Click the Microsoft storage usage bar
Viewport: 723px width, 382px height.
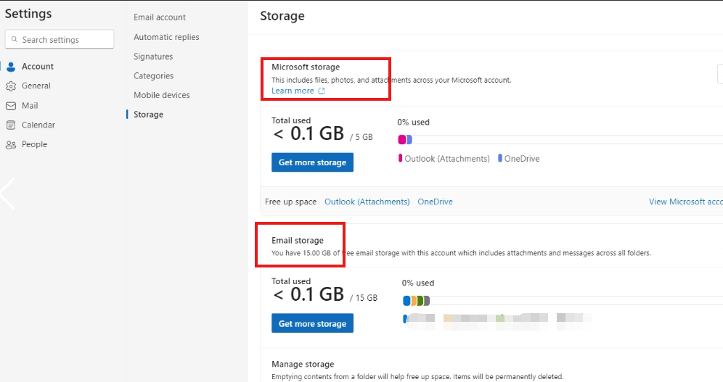tap(560, 139)
